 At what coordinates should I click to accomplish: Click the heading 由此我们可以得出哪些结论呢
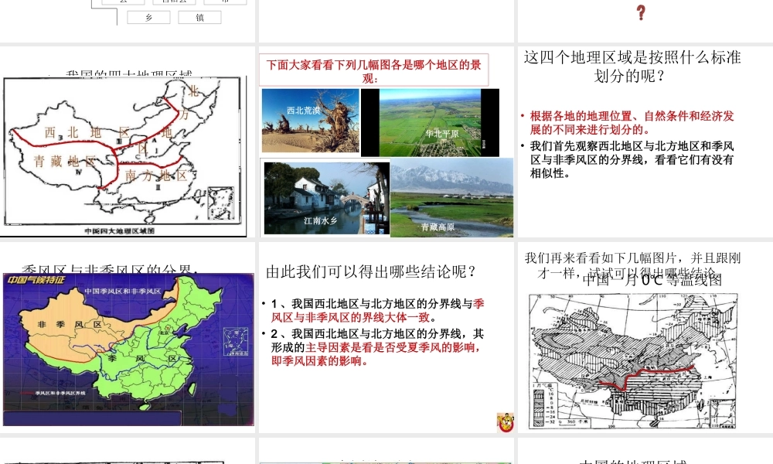click(x=371, y=271)
